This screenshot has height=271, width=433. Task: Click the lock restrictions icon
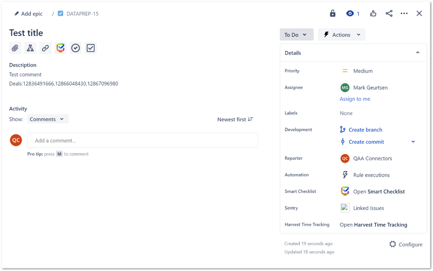point(332,13)
